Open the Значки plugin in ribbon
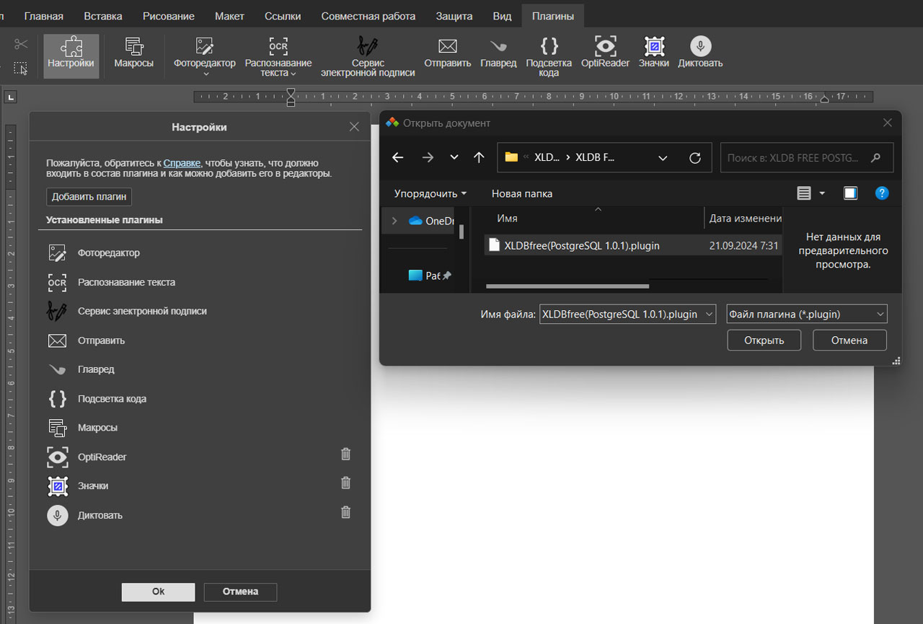Image resolution: width=923 pixels, height=624 pixels. click(x=653, y=53)
